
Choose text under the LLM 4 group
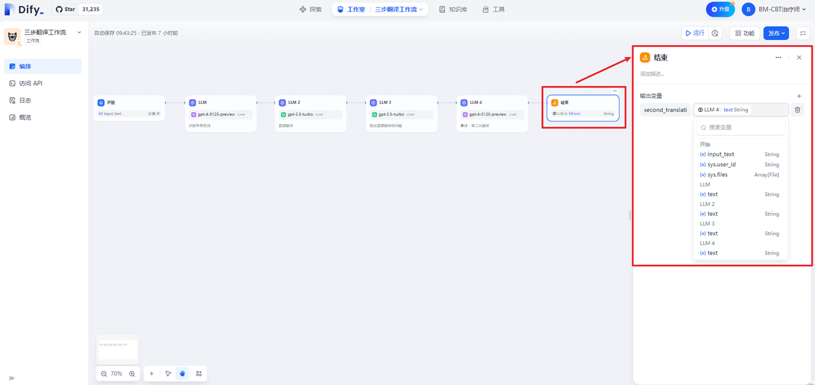(741, 253)
